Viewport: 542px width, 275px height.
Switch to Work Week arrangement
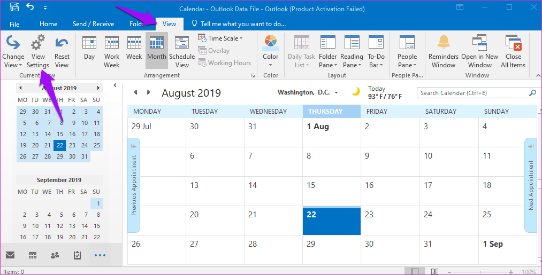112,51
